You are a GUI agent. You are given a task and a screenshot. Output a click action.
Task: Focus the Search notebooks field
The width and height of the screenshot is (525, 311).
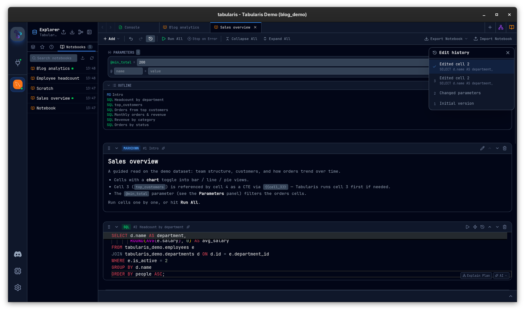pos(53,58)
